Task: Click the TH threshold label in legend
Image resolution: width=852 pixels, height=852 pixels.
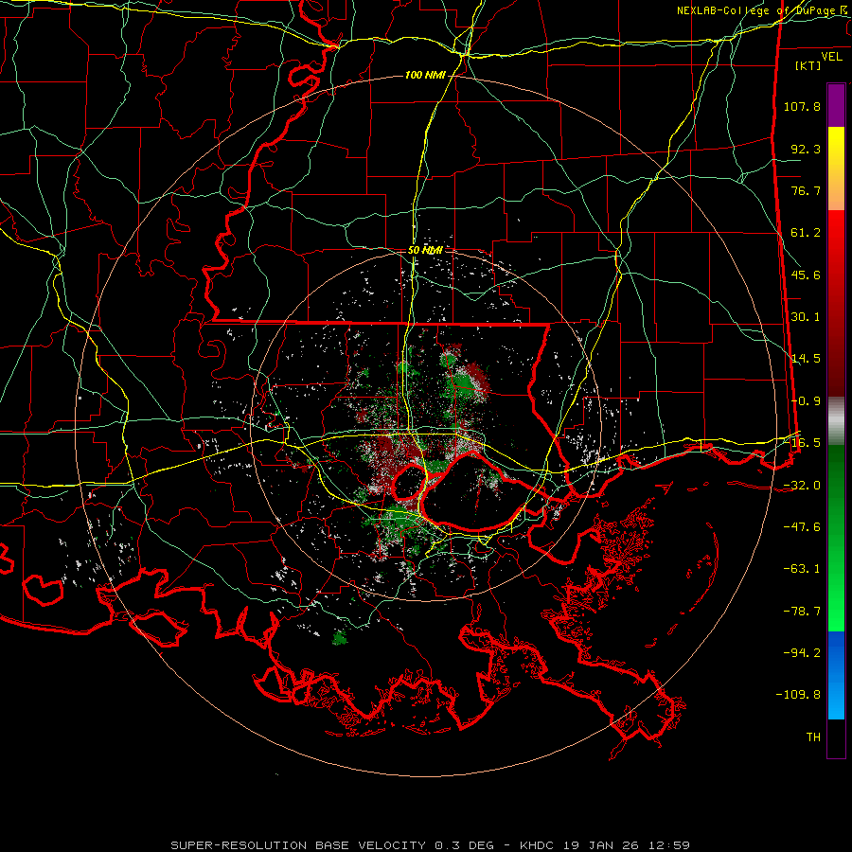Action: pos(813,737)
